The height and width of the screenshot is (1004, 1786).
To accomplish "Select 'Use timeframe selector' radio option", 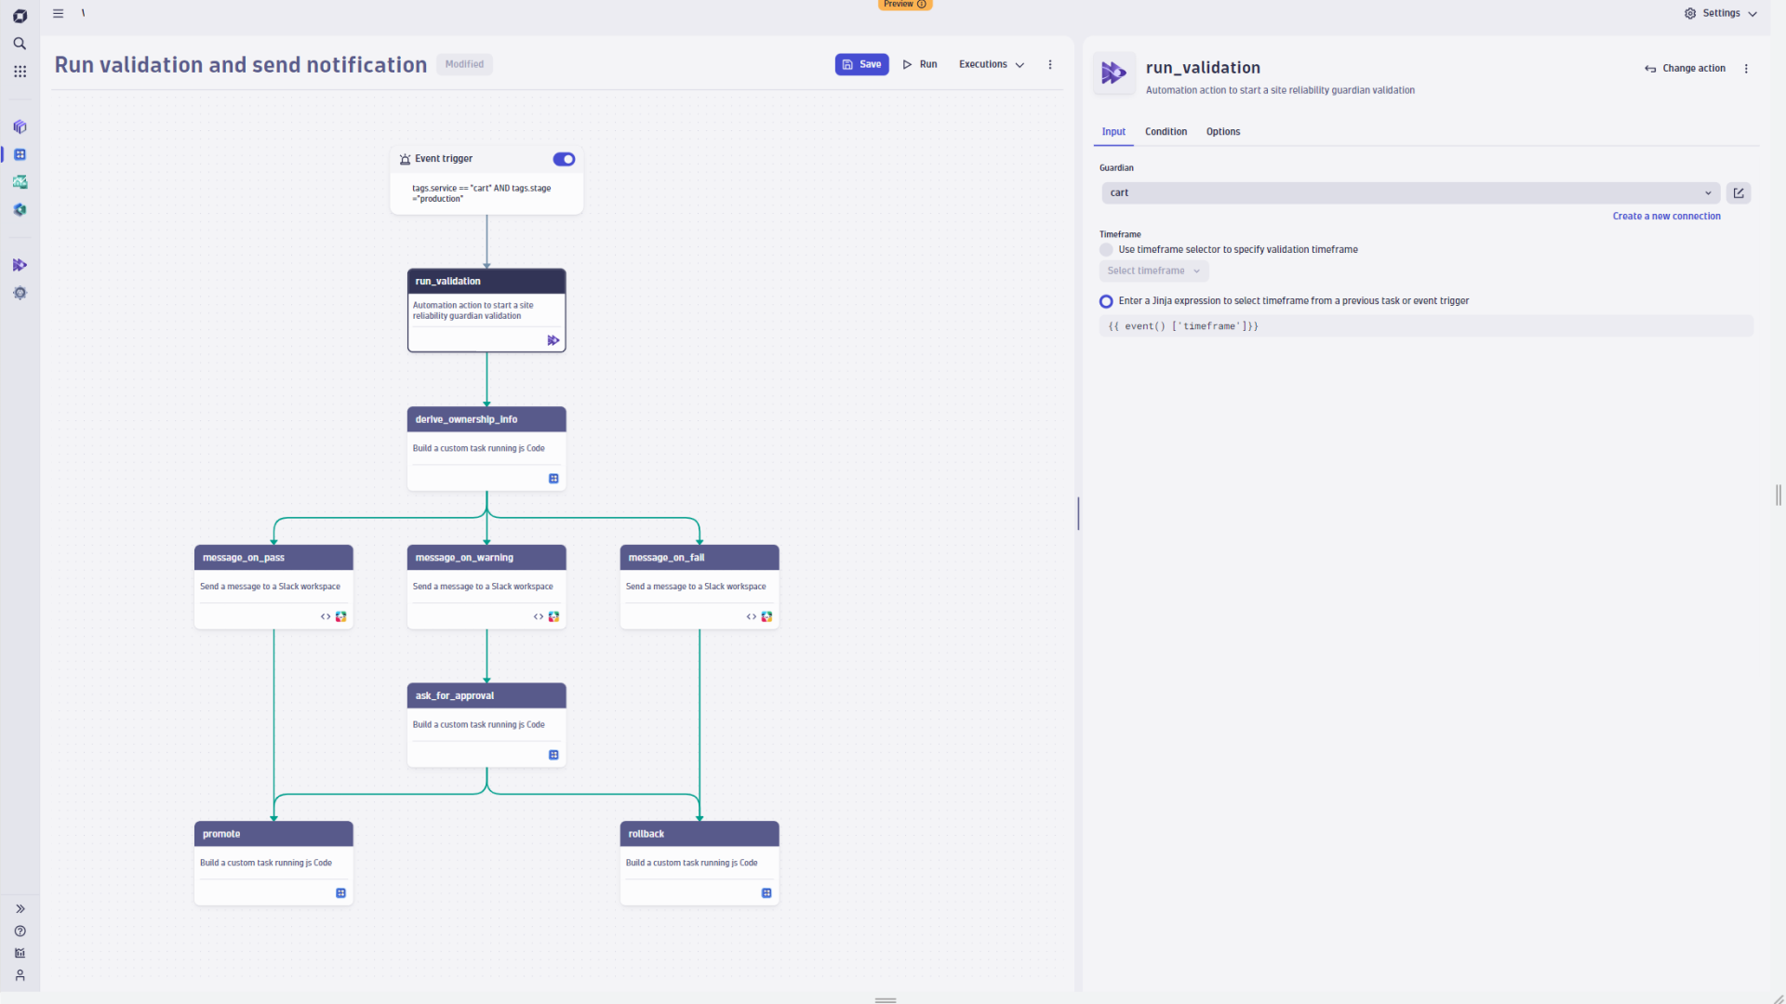I will tap(1106, 250).
